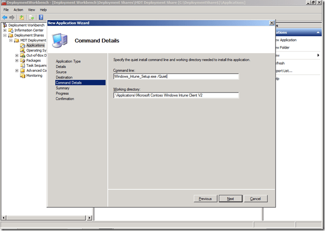This screenshot has height=231, width=325.
Task: Click the Forward arrow toolbar icon
Action: coord(13,17)
